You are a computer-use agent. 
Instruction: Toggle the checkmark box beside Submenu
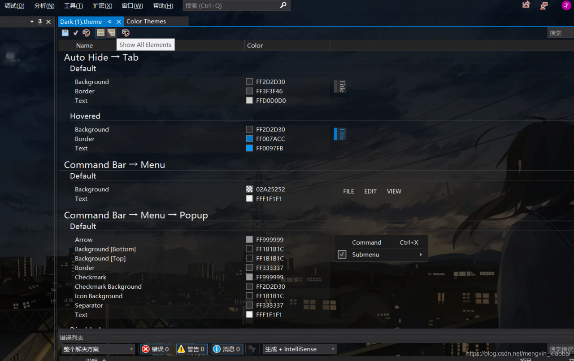tap(342, 255)
